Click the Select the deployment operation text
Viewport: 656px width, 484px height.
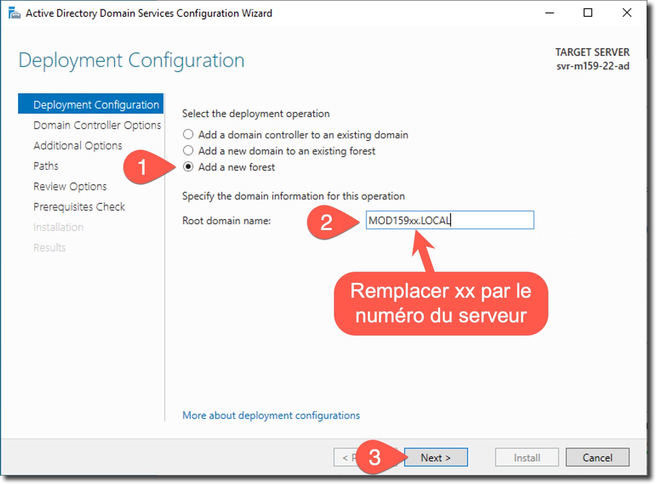256,114
